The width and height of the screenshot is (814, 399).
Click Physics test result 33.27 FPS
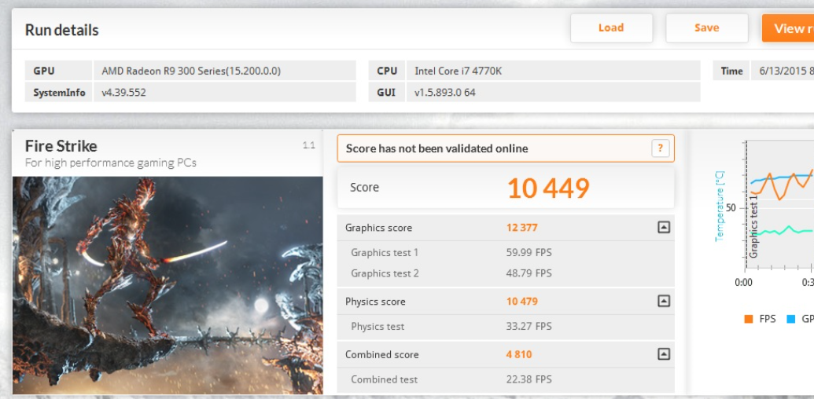(x=529, y=327)
